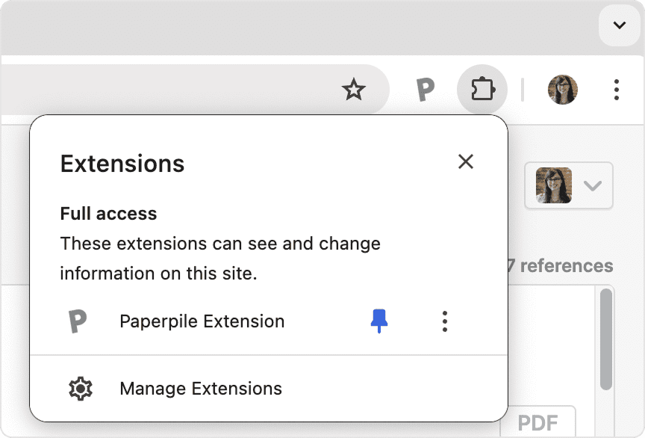The height and width of the screenshot is (438, 645).
Task: Open the Chrome profile avatar in toolbar
Action: [562, 90]
